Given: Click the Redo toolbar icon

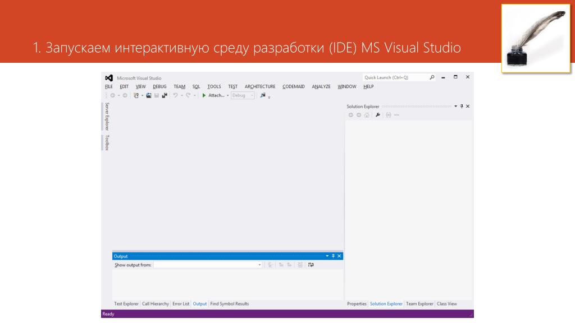Looking at the screenshot, I should click(188, 95).
